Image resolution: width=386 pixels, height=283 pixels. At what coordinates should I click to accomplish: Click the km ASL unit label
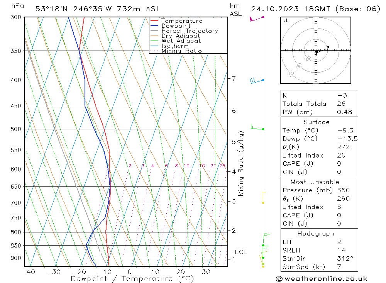[235, 10]
